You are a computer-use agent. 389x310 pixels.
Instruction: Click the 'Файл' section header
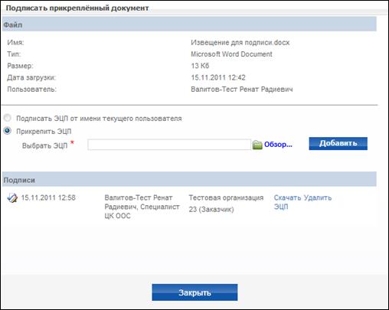(189, 24)
